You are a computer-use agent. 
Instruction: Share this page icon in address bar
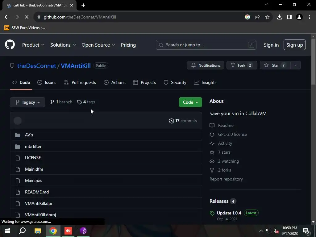click(x=257, y=17)
